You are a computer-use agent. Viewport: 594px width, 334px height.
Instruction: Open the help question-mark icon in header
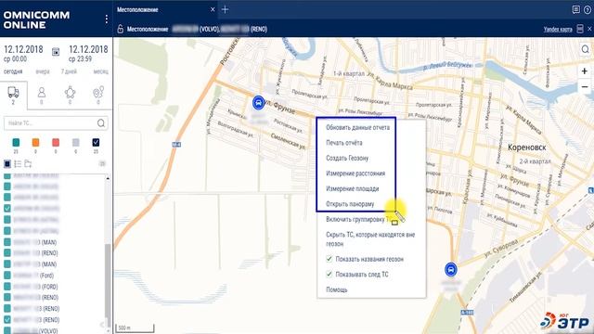click(x=588, y=10)
